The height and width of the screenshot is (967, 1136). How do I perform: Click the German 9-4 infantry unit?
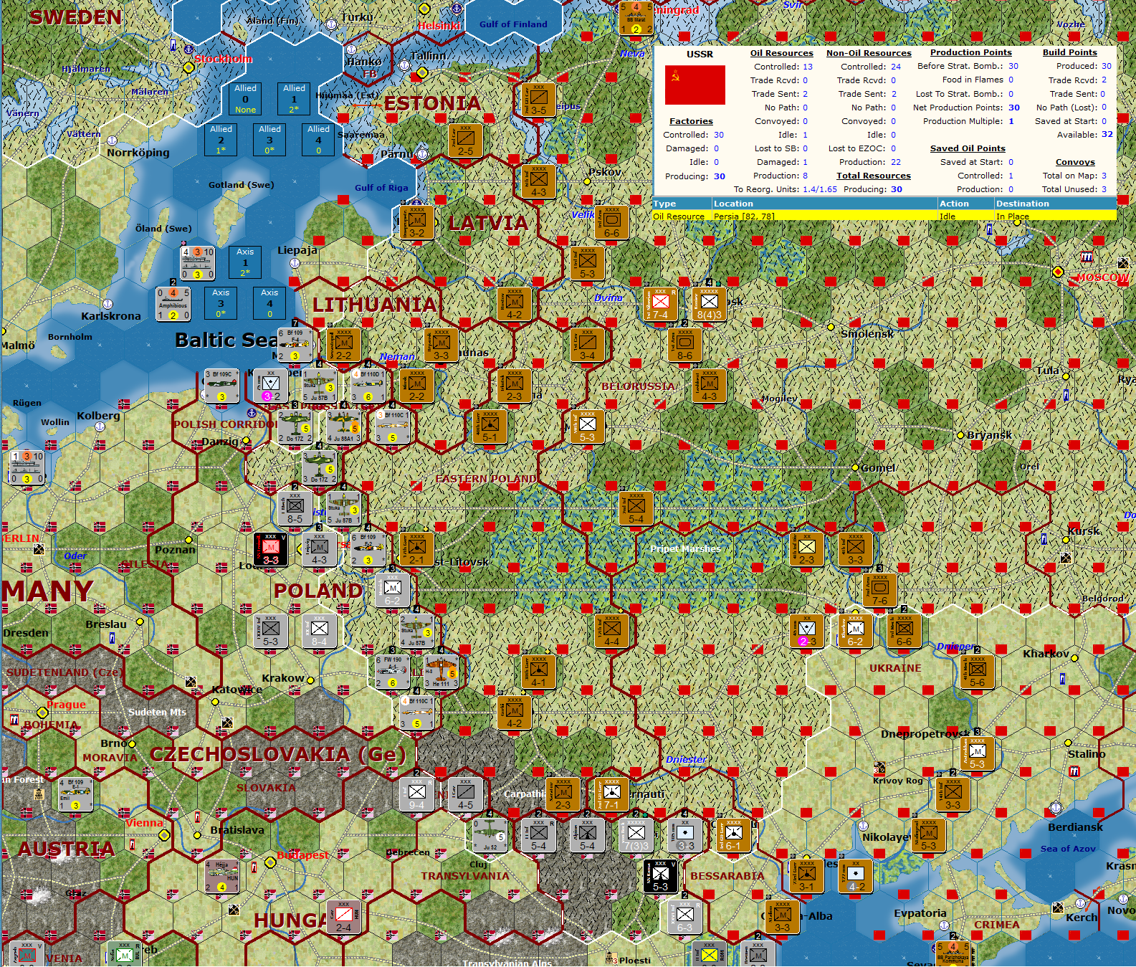(417, 794)
